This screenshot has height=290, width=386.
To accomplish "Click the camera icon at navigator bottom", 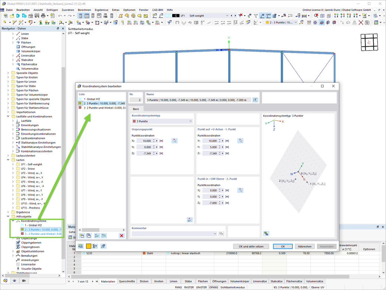I will pyautogui.click(x=24, y=281).
